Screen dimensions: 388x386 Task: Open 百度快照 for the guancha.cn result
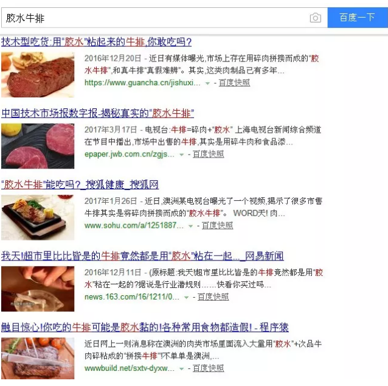click(x=234, y=83)
